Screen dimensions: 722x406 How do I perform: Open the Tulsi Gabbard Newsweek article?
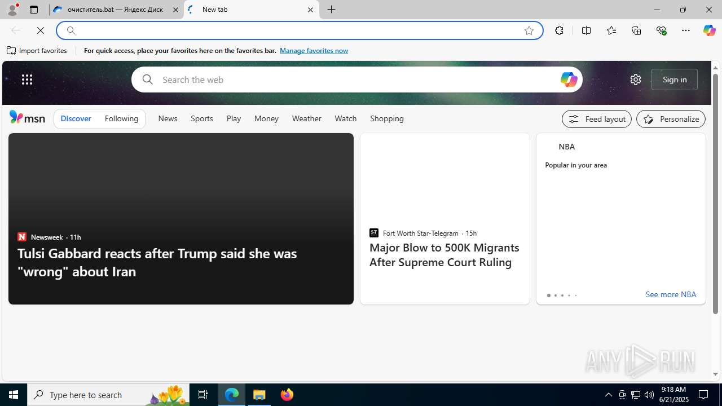[x=157, y=262]
